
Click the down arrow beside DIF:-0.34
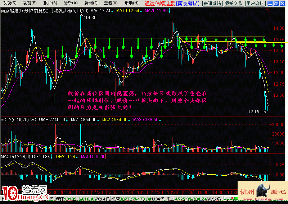[x=51, y=157]
